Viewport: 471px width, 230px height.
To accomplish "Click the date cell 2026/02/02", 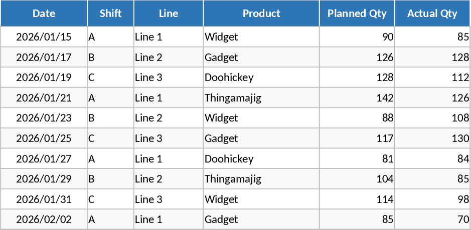I will pos(44,219).
